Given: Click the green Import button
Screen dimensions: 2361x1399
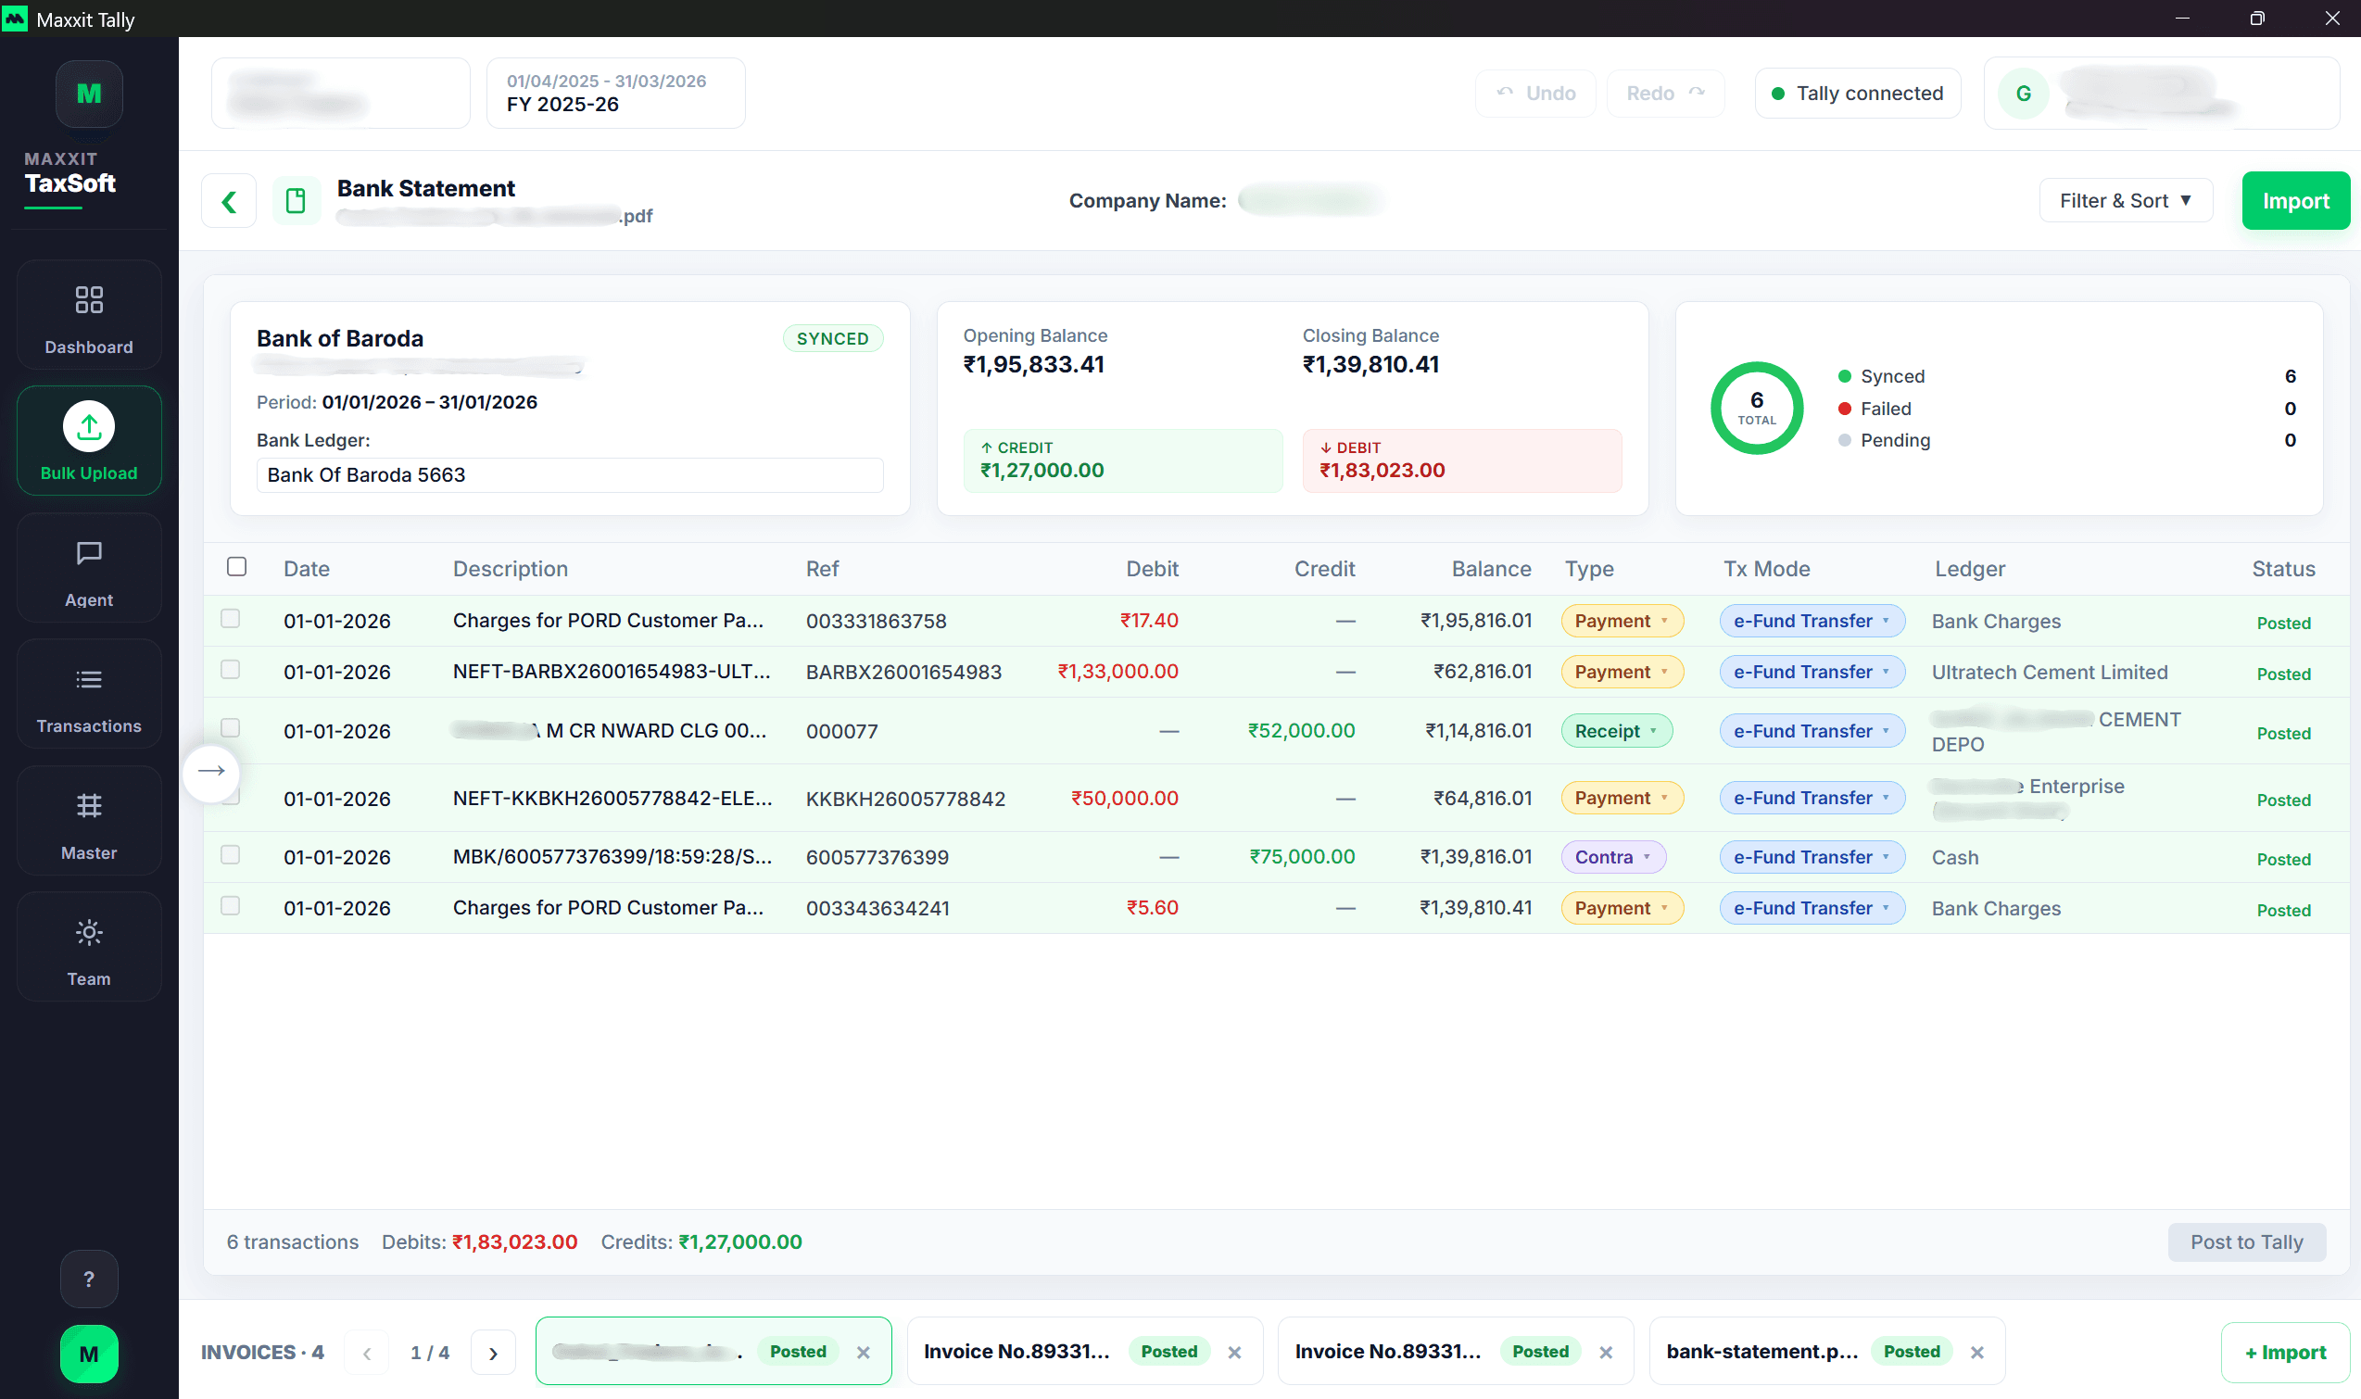Looking at the screenshot, I should (2295, 201).
